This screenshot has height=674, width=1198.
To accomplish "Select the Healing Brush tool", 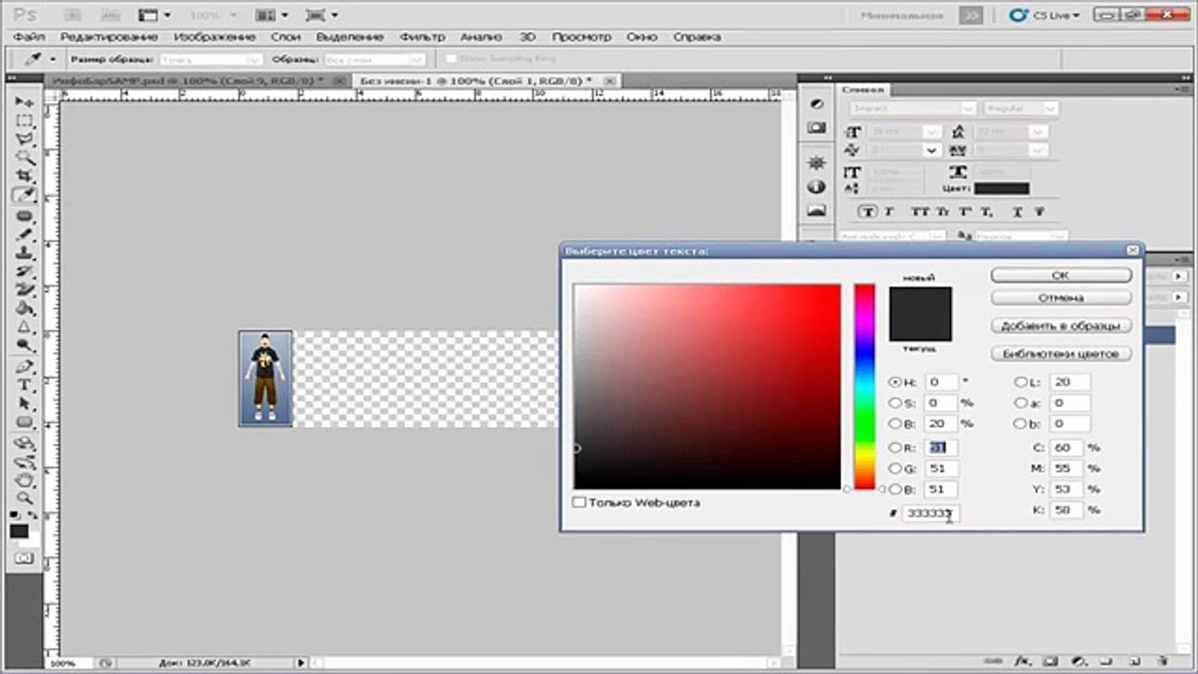I will [x=24, y=216].
